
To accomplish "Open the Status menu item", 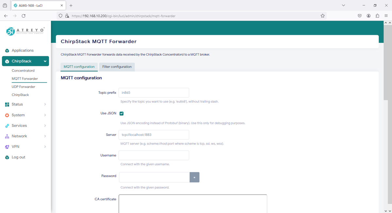I will pos(17,105).
